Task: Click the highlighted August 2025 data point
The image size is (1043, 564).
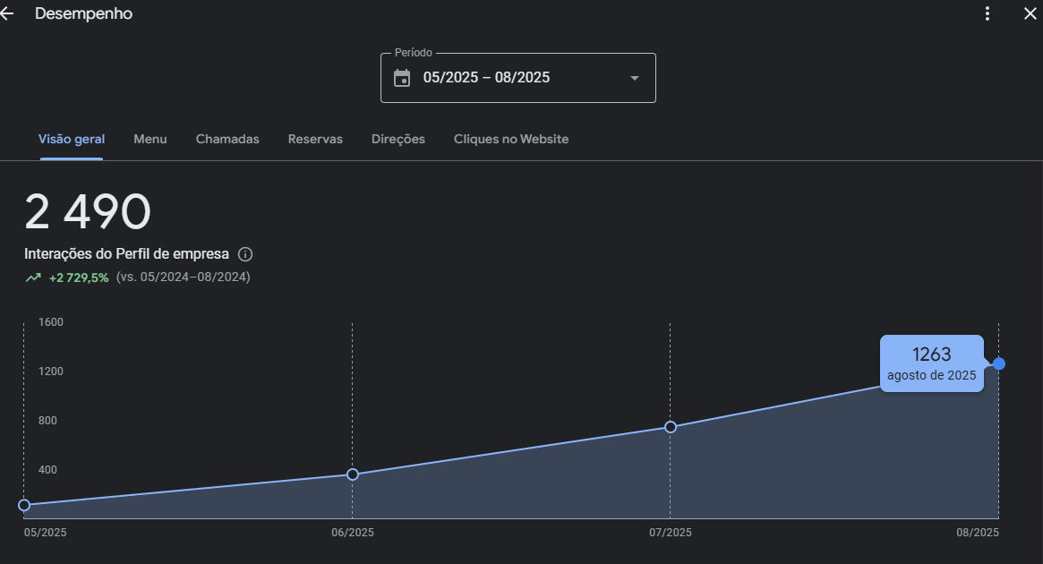Action: 999,363
